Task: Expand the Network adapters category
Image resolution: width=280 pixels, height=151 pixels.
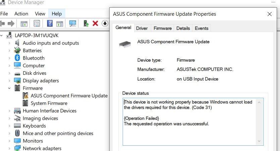Action: coord(9,148)
